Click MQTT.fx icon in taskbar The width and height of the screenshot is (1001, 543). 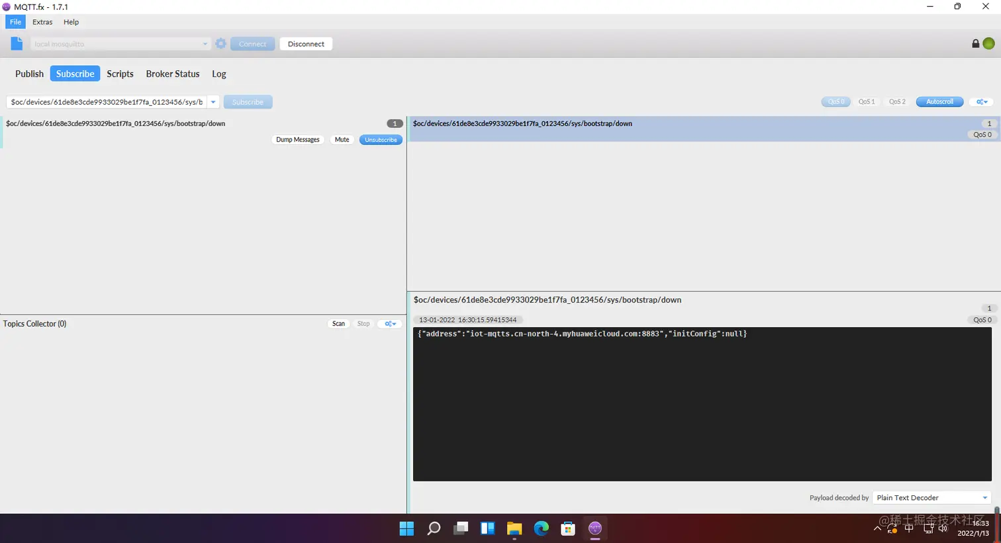point(595,528)
